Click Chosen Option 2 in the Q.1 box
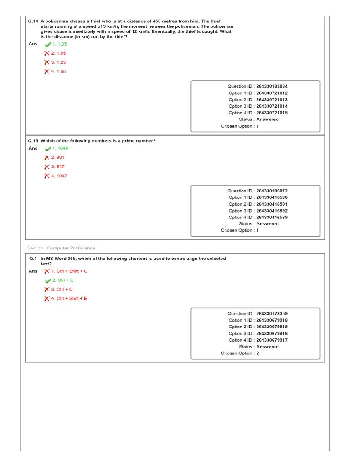 point(240,353)
